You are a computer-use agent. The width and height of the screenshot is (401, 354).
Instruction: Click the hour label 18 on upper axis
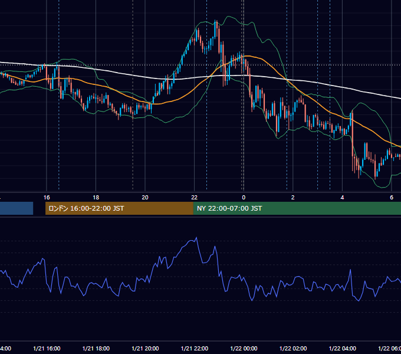click(96, 198)
